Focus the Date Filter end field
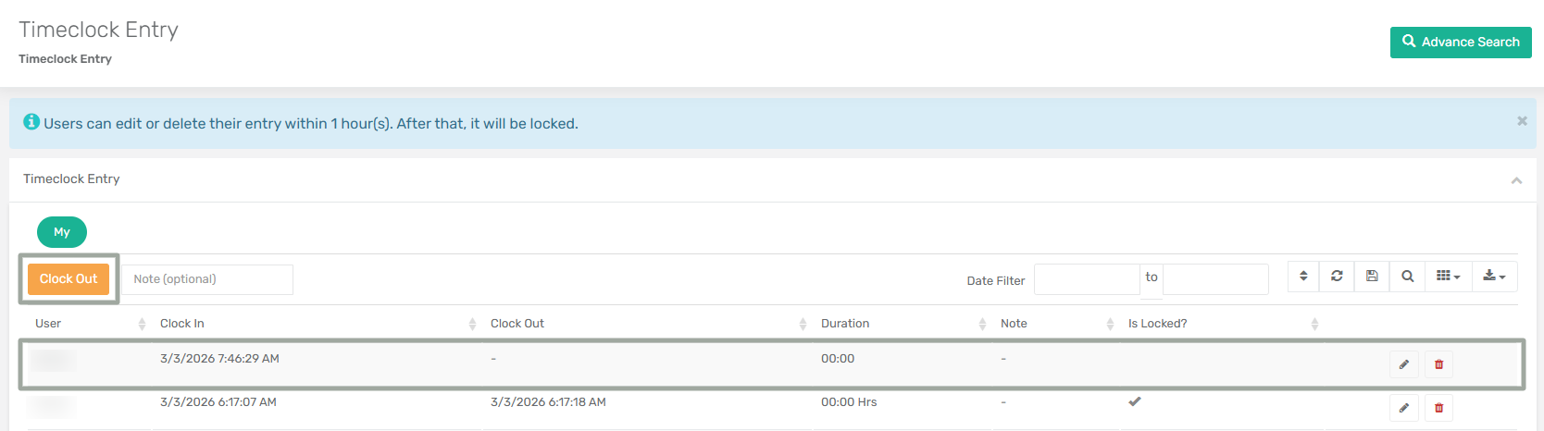This screenshot has width=1544, height=431. point(1214,279)
